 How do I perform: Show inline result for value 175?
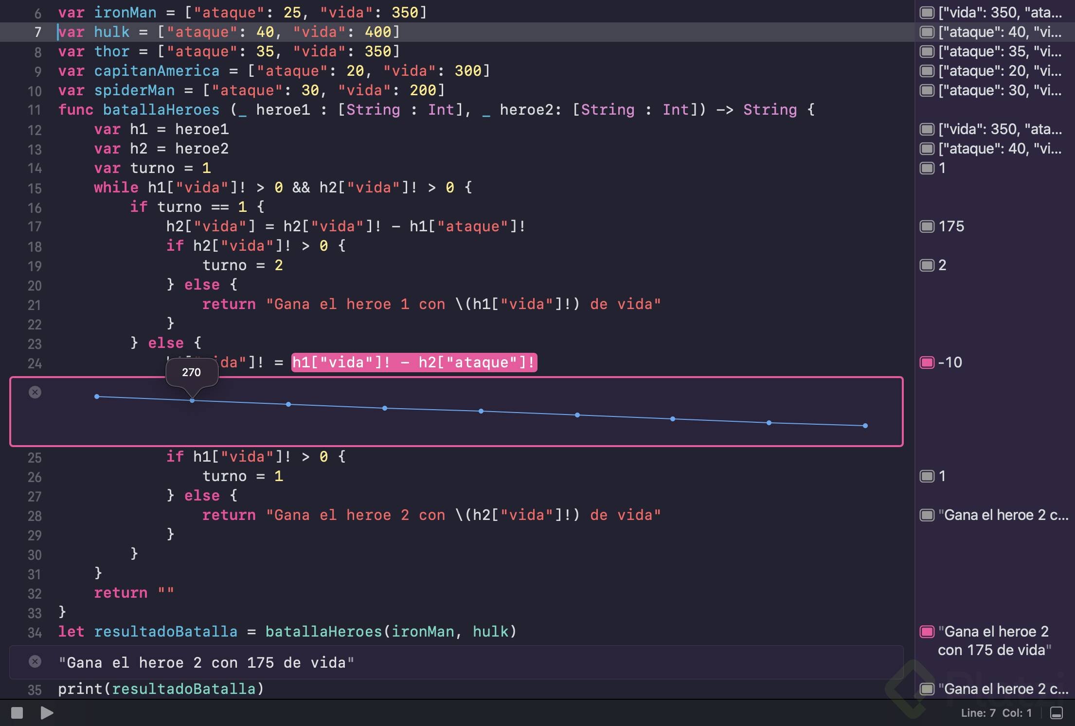(927, 226)
